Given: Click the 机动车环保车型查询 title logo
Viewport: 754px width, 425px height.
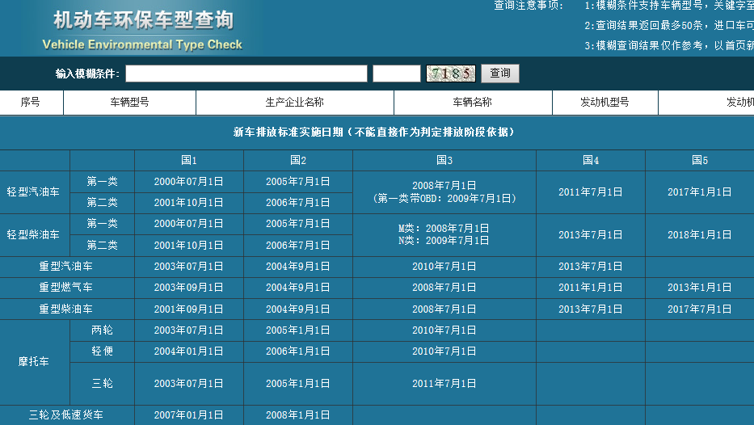Looking at the screenshot, I should pyautogui.click(x=143, y=20).
